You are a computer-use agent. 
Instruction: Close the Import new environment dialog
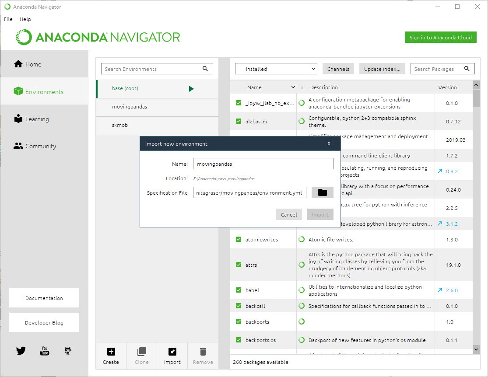tap(329, 143)
